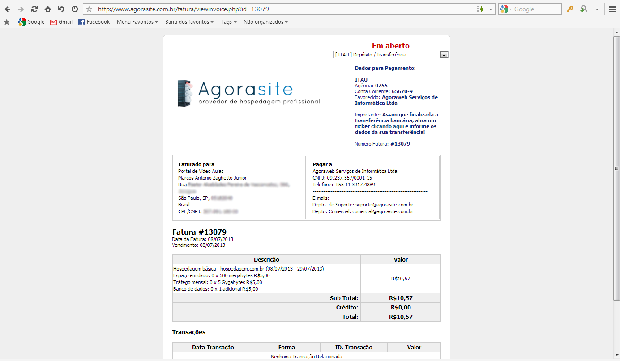Open browsing history clock icon

(x=75, y=9)
